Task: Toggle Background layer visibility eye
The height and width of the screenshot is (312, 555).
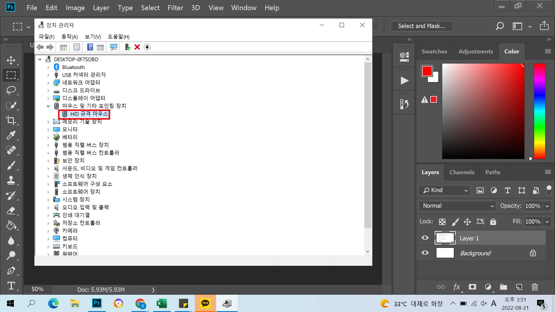Action: tap(425, 253)
